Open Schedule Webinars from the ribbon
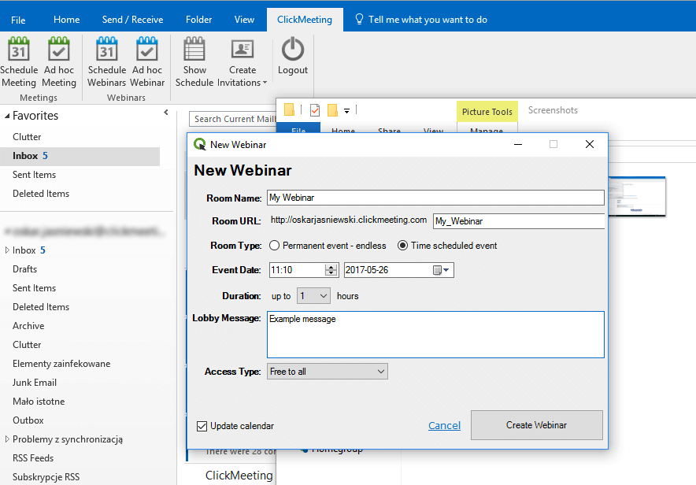The width and height of the screenshot is (696, 485). coord(107,50)
